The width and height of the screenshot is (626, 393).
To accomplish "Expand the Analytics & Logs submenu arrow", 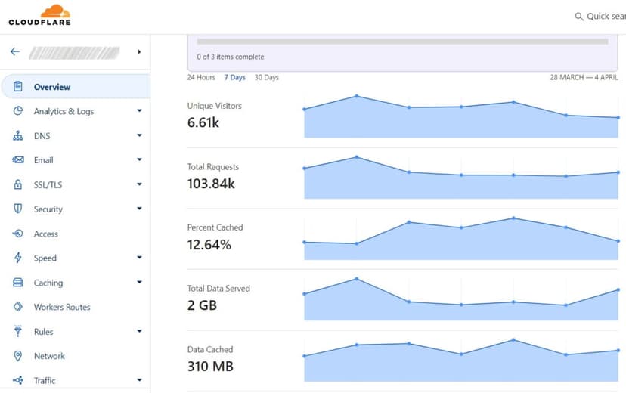I will click(x=139, y=111).
